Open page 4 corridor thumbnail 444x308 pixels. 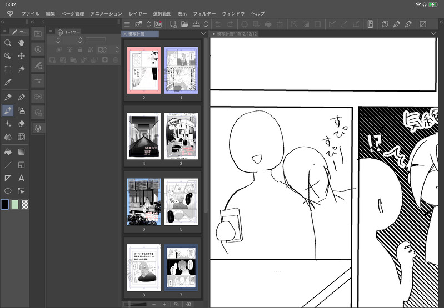pyautogui.click(x=143, y=136)
